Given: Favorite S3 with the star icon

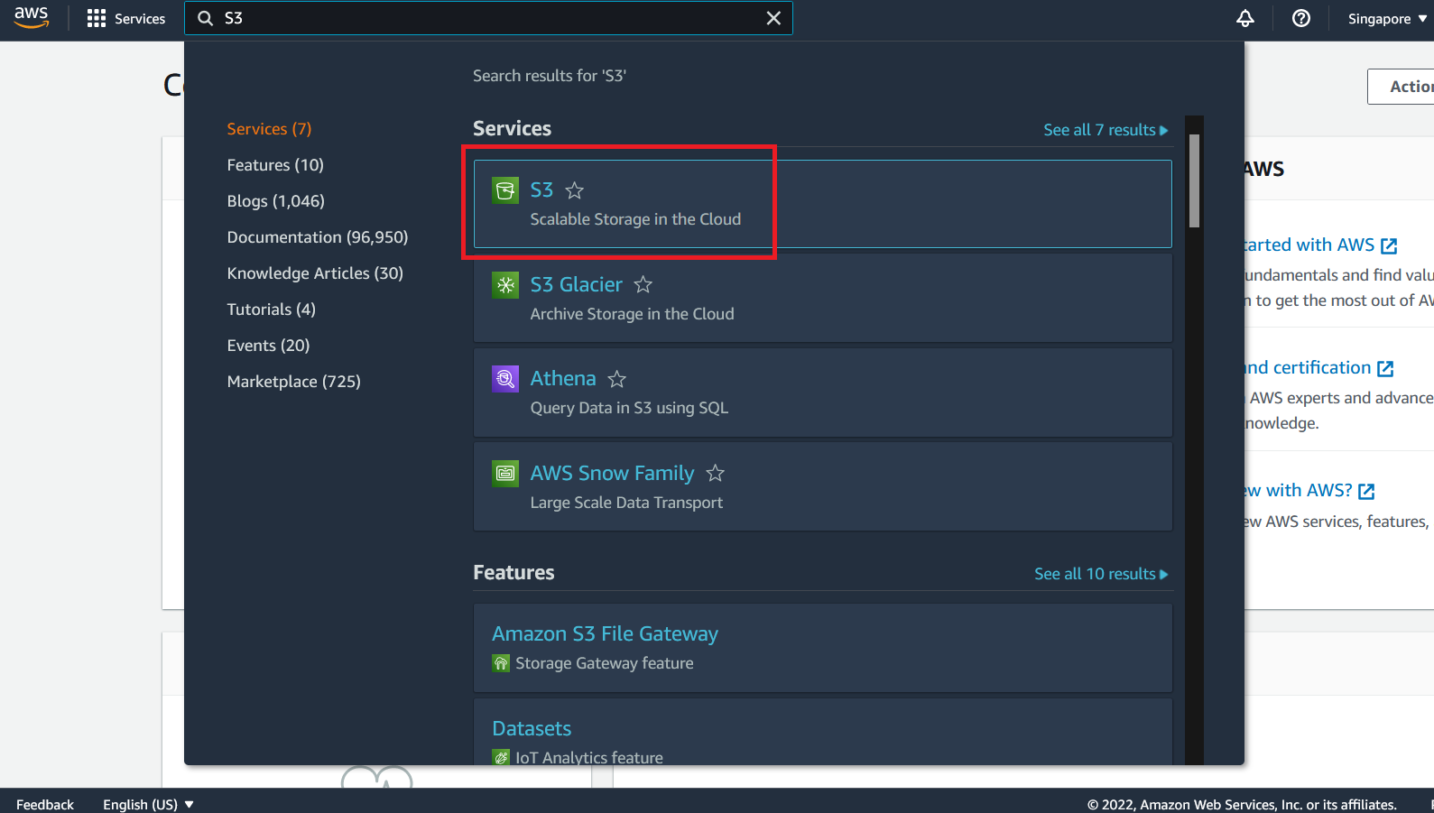Looking at the screenshot, I should (575, 190).
